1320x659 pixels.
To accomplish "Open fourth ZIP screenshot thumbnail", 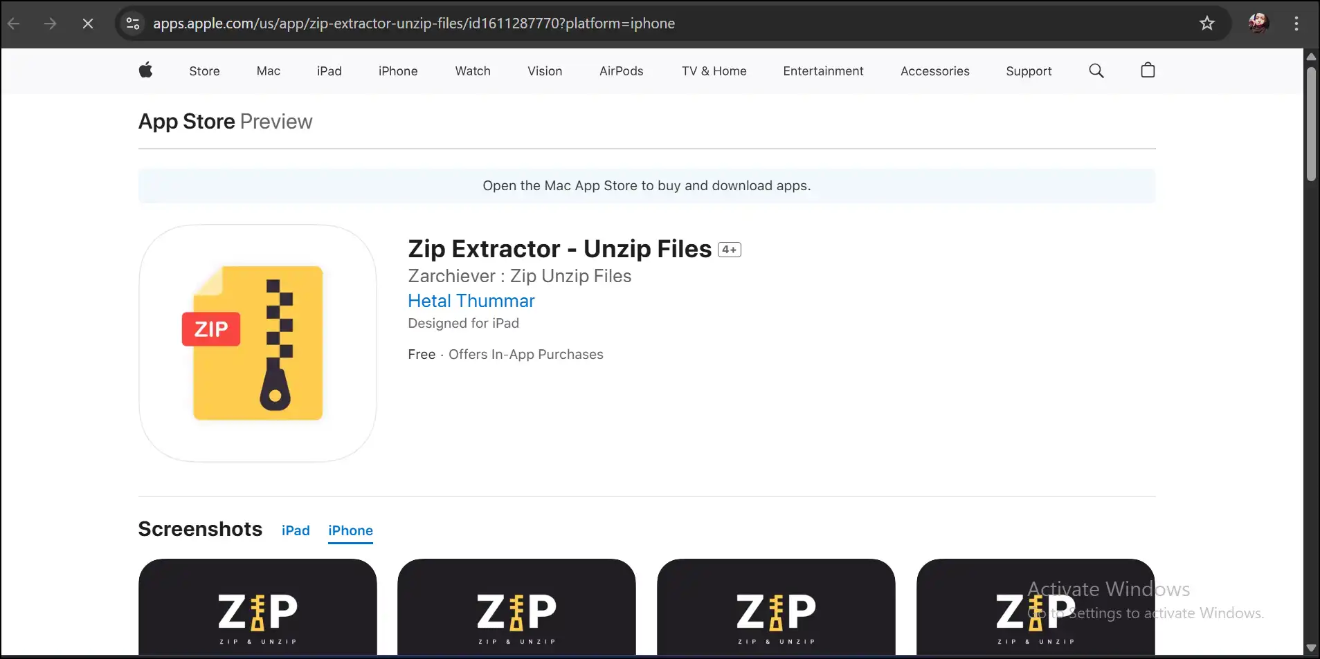I will click(1036, 606).
